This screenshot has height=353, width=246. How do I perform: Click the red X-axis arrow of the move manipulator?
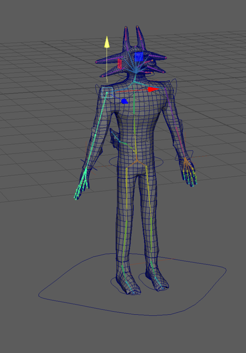point(154,89)
